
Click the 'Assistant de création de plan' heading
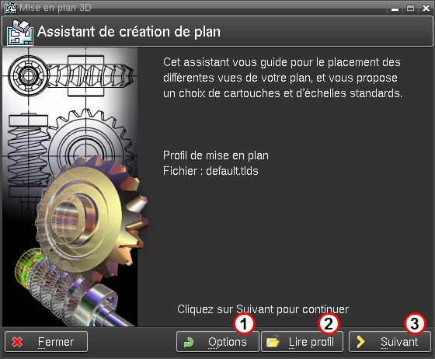click(x=129, y=32)
